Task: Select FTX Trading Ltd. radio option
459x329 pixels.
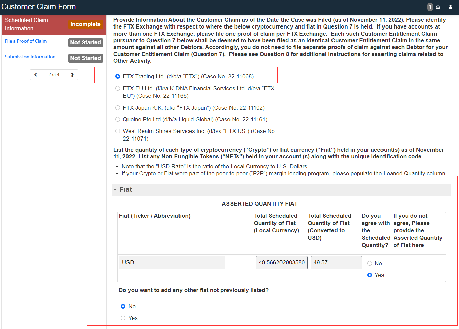Action: point(118,76)
